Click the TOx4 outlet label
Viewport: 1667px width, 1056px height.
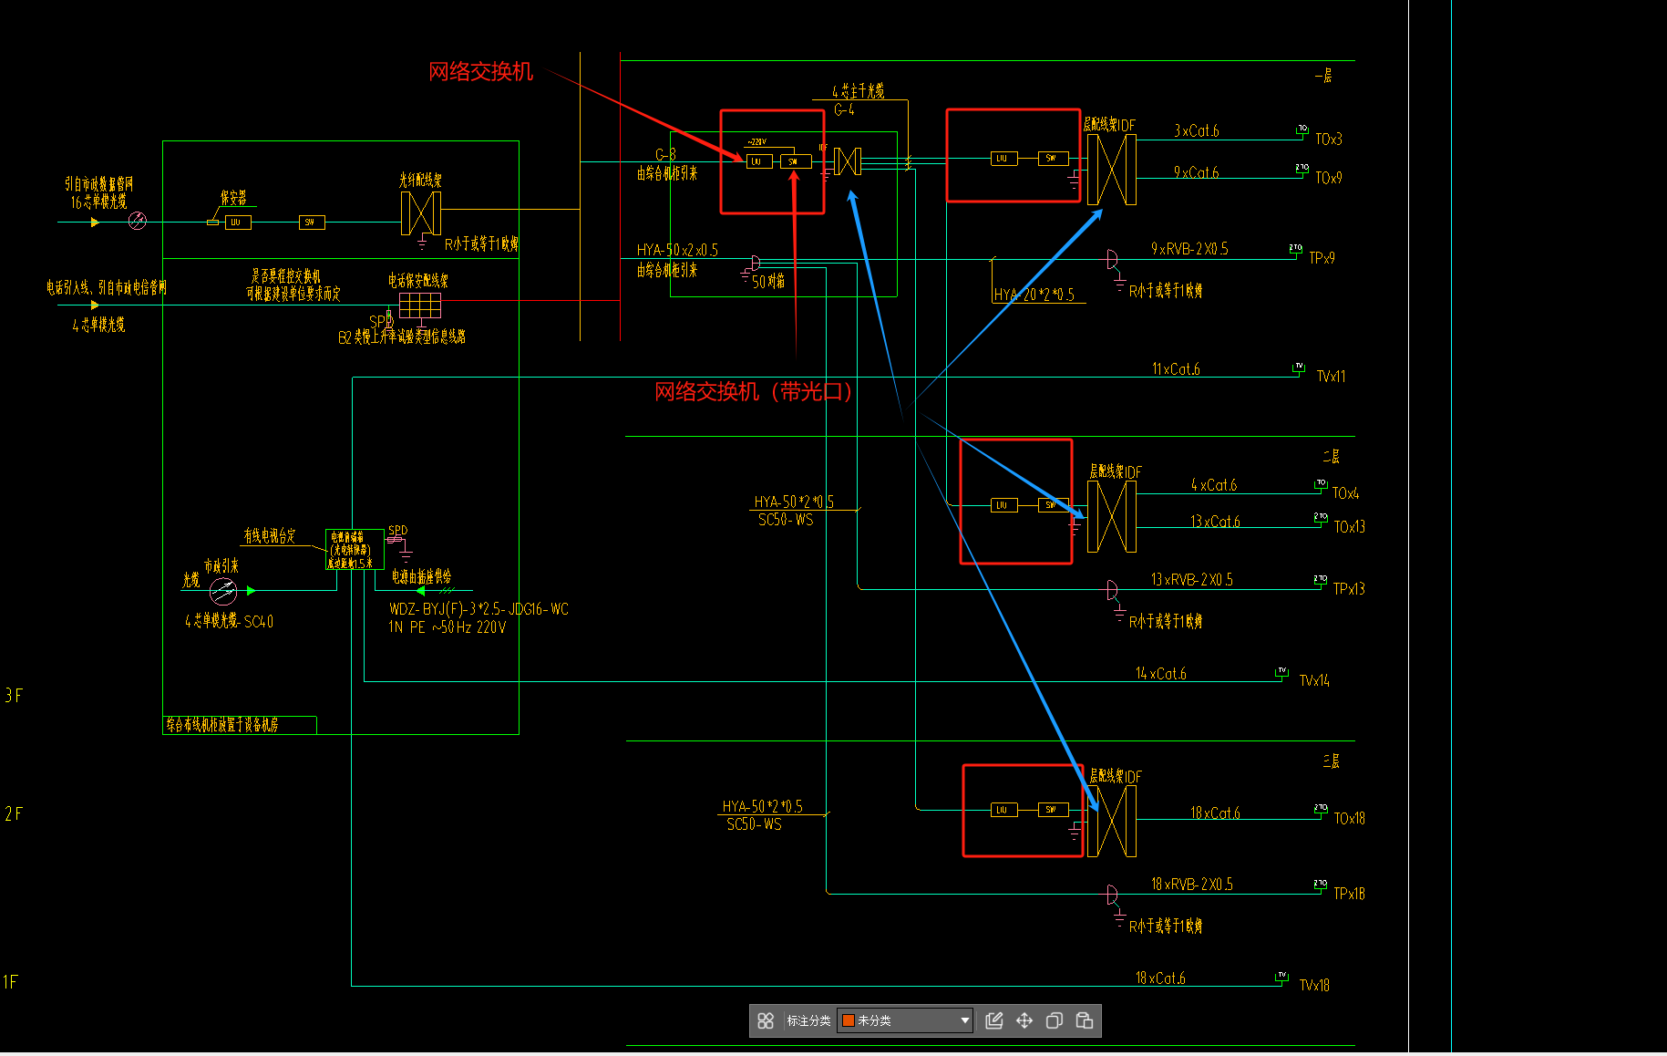coord(1345,493)
